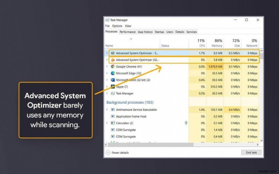
Task: Sort processes by Network column
Action: 250,43
